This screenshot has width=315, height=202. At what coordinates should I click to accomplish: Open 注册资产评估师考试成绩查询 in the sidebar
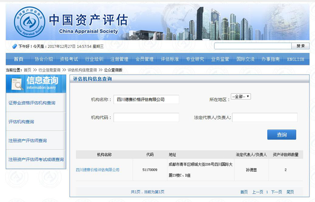click(36, 159)
